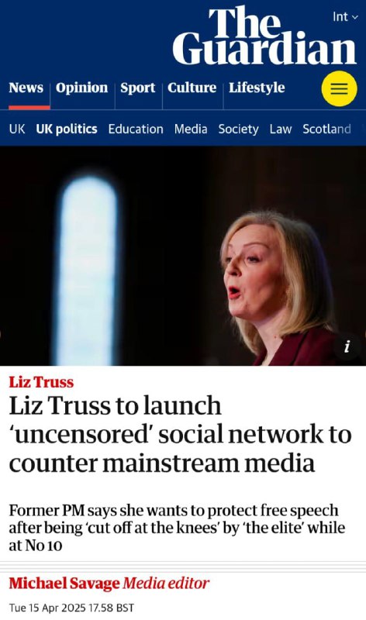The image size is (366, 620).
Task: Show image caption info icon
Action: [x=347, y=346]
